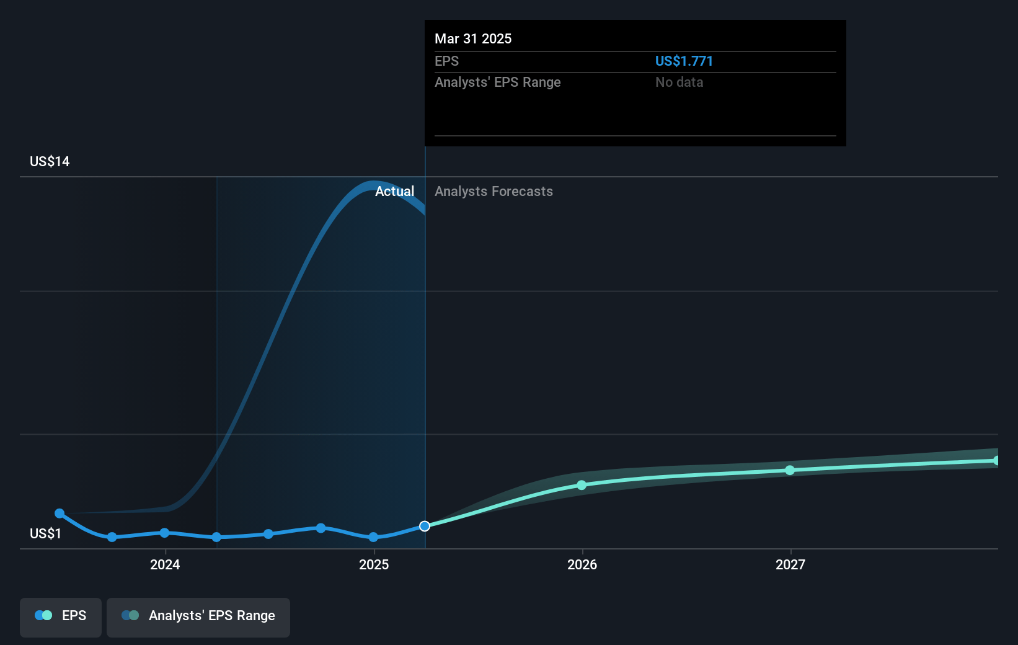This screenshot has height=645, width=1018.
Task: Select the highlighted Mar 31 2025 data point
Action: [425, 526]
